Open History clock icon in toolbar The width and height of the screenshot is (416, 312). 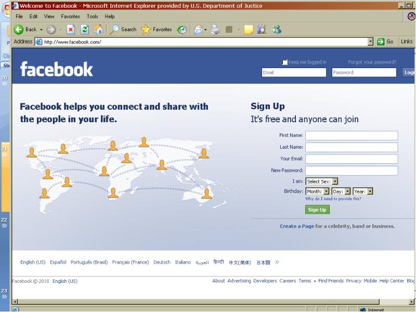click(182, 30)
